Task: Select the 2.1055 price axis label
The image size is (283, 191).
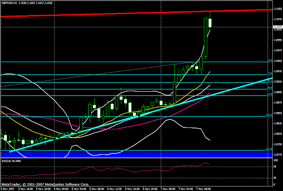Action: [x=278, y=9]
